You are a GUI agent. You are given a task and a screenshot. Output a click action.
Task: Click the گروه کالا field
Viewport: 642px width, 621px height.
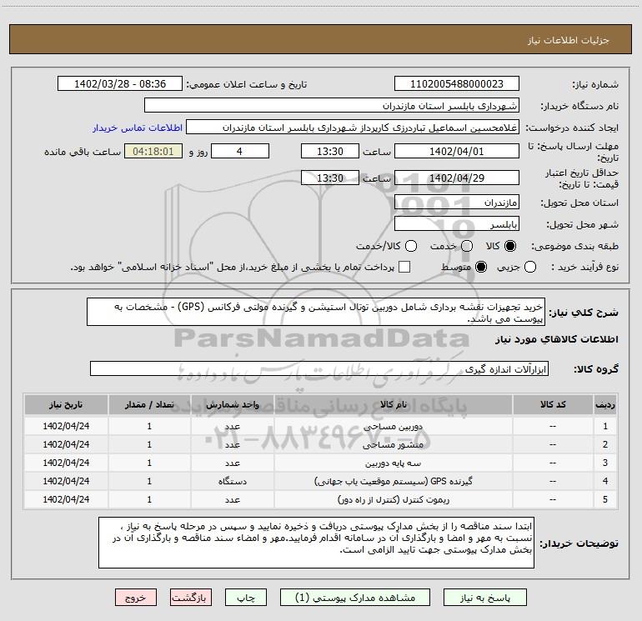[x=319, y=368]
